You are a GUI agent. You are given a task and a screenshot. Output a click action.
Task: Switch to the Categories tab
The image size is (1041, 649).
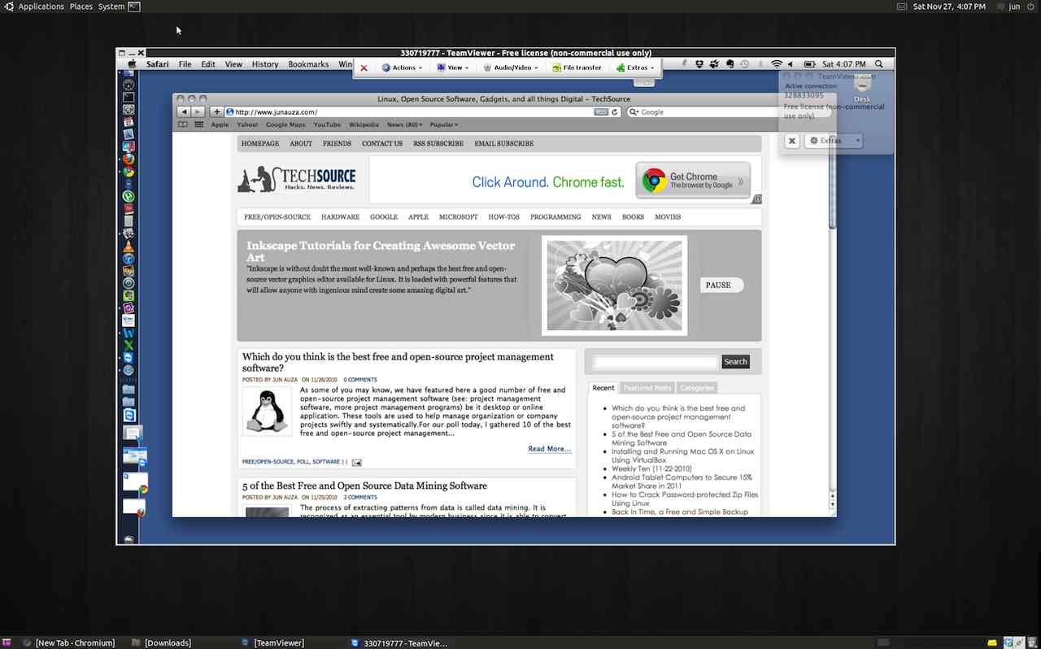tap(697, 388)
